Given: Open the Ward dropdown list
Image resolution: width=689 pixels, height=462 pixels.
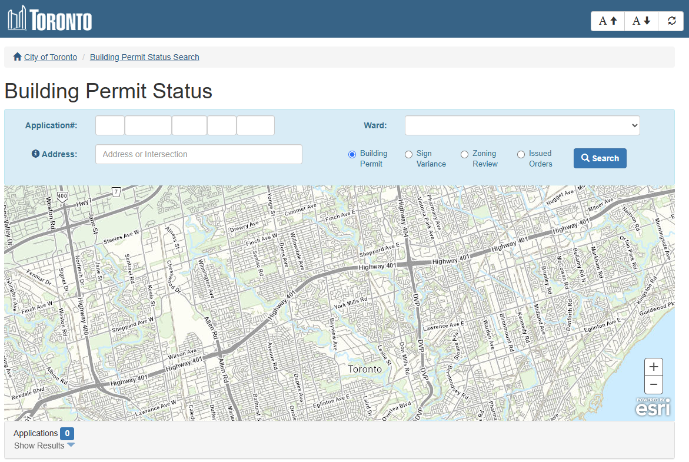Looking at the screenshot, I should pos(522,125).
